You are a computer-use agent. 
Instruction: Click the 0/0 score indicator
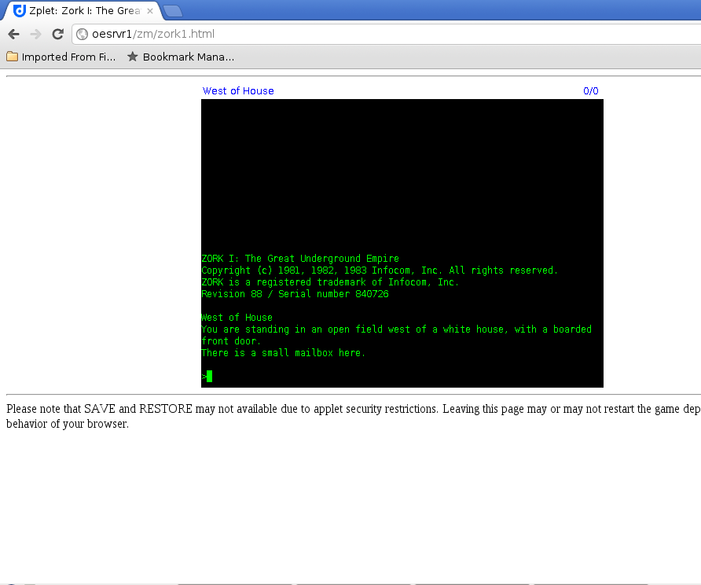(591, 90)
